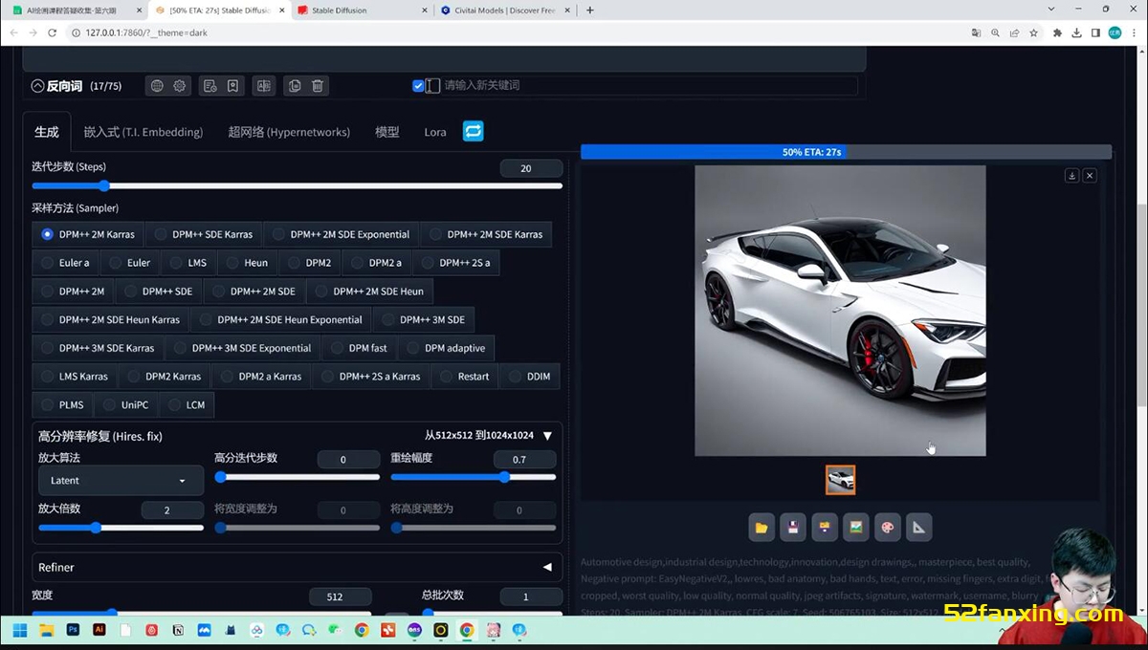Screen dimensions: 1148x650
Task: Send image to extras triangle ruler icon
Action: pyautogui.click(x=918, y=527)
